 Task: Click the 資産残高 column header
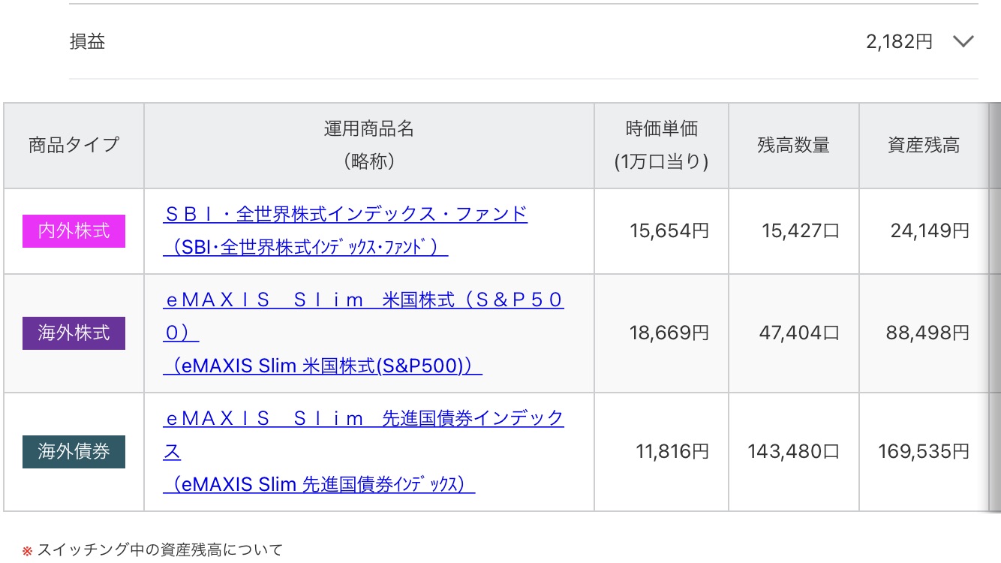click(924, 145)
